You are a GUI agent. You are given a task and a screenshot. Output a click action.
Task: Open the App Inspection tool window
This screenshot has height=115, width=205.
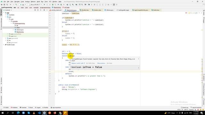pyautogui.click(x=56, y=108)
